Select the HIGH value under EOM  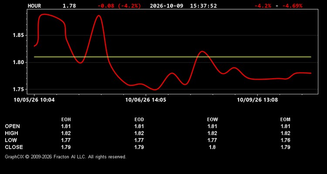click(x=285, y=133)
